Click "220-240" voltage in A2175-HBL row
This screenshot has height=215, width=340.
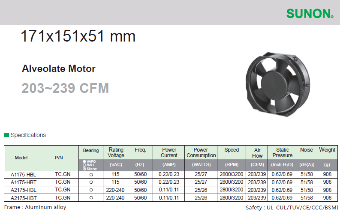coord(115,190)
